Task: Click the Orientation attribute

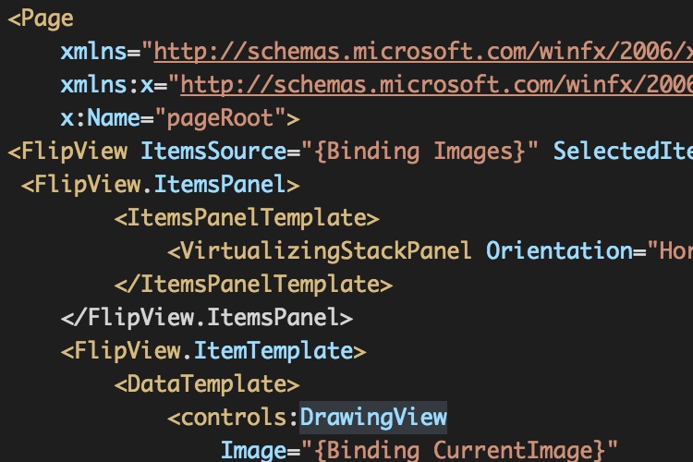Action: click(560, 251)
